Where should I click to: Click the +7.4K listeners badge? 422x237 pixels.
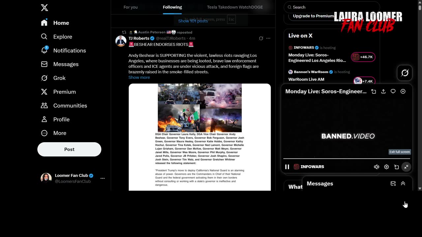pyautogui.click(x=364, y=81)
